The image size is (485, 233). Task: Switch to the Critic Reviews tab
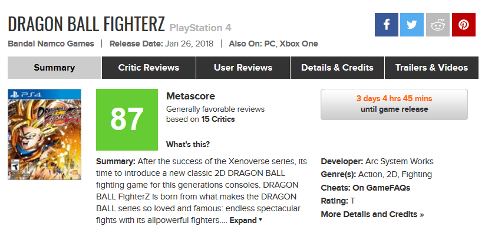(149, 68)
